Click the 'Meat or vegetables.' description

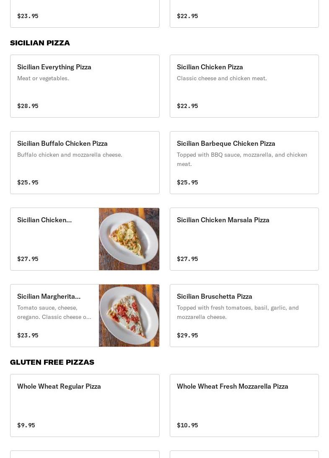pyautogui.click(x=43, y=78)
